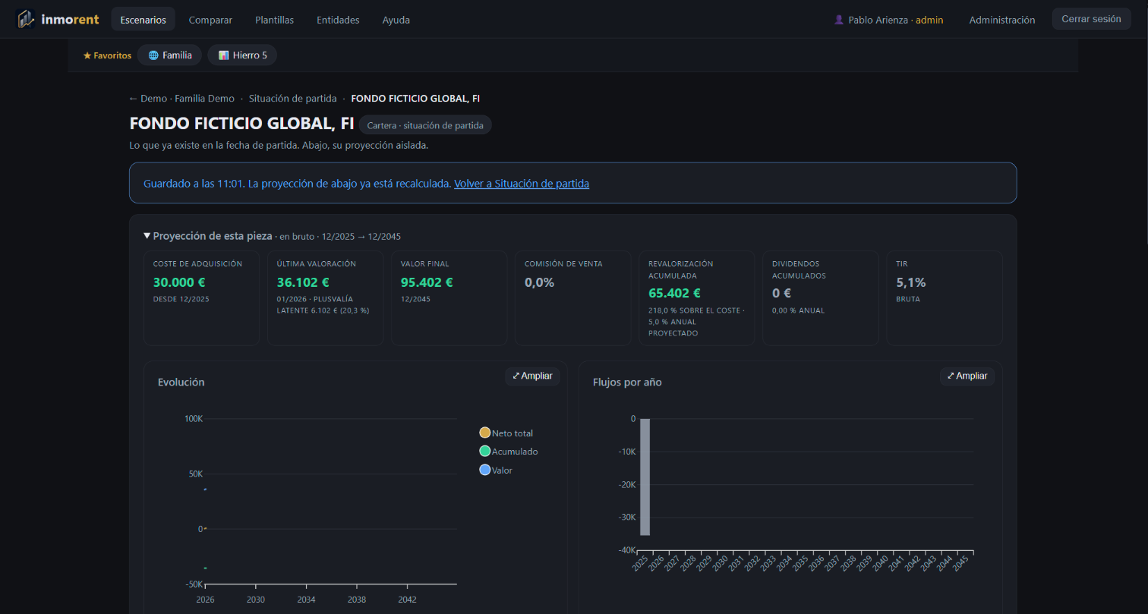
Task: Follow the Volver a Situación de partida link
Action: coord(522,184)
